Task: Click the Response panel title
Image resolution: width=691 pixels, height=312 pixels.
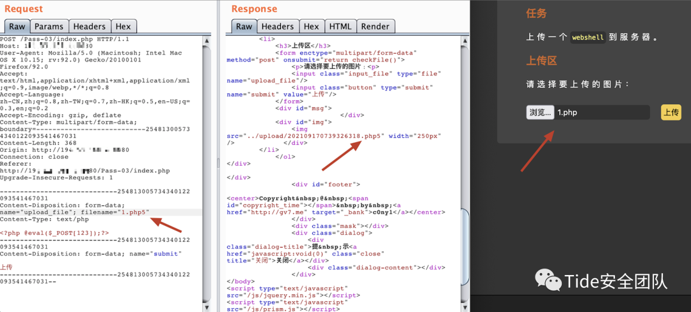Action: [254, 9]
